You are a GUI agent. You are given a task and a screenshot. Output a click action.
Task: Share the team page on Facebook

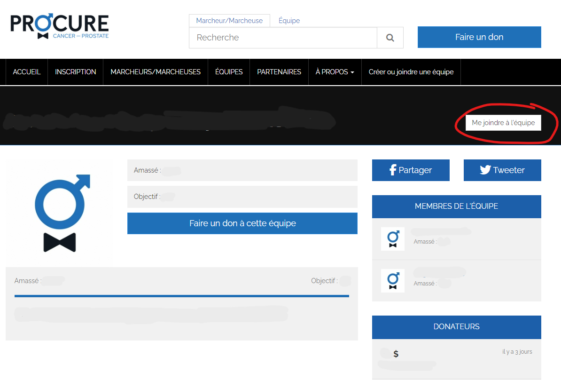point(411,170)
